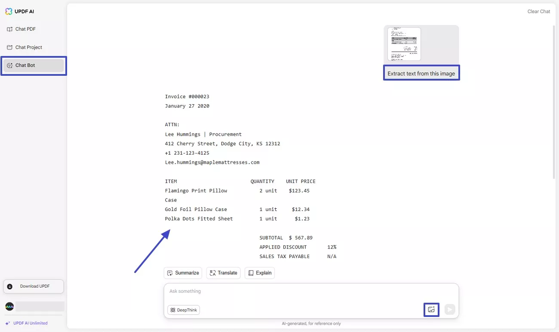Click the '412 Cherry Street' address line

pos(223,144)
